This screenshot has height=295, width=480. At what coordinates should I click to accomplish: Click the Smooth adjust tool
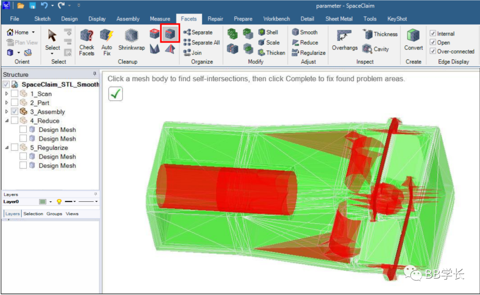pos(304,32)
